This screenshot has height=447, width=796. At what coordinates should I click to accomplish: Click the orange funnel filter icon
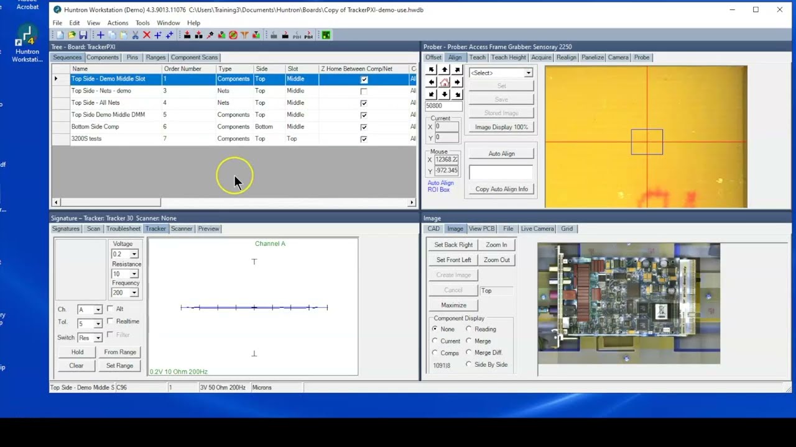(x=244, y=35)
